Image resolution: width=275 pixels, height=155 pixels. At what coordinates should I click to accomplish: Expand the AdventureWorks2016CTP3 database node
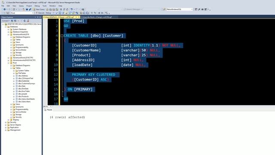(x=8, y=58)
